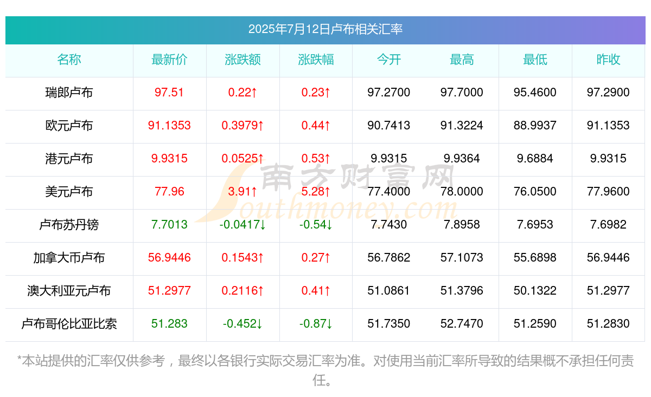The width and height of the screenshot is (651, 397).
Task: Select latest price 91.1353 in red
Action: (169, 126)
